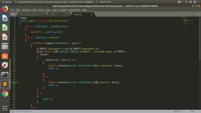Screen dimensions: 201x113
Task: Open the clock showing Wed 21:33
Action: [106, 2]
